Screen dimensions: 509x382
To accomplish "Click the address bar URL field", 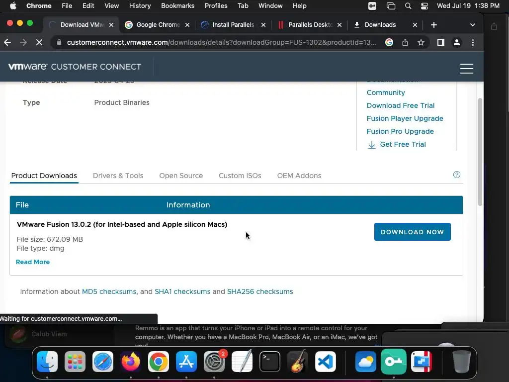I will 221,42.
